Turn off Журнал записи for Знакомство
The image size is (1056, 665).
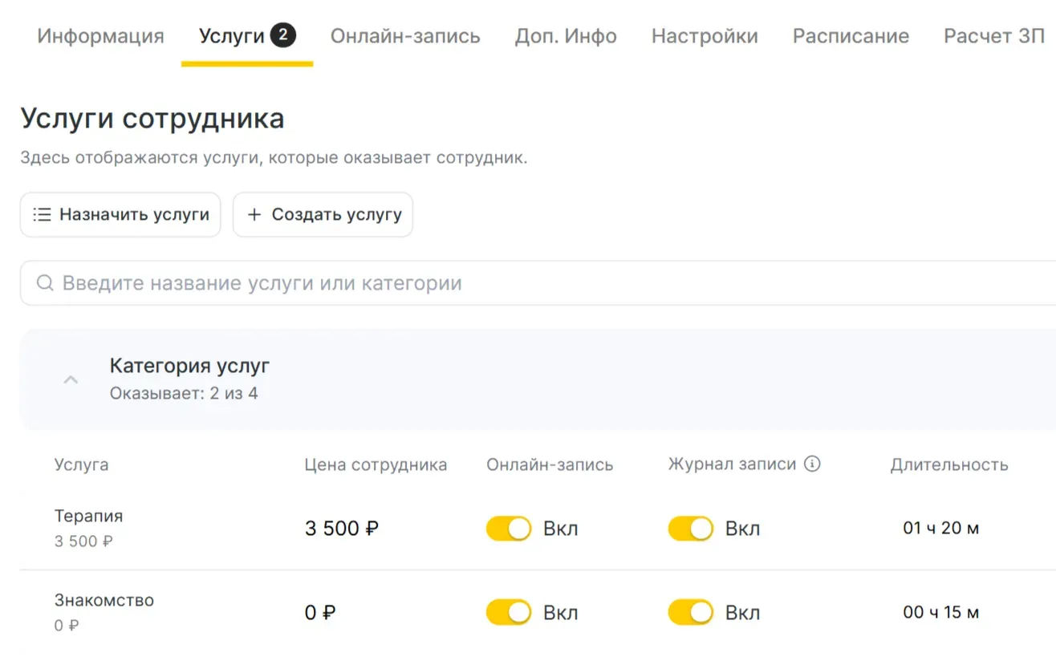click(x=690, y=613)
